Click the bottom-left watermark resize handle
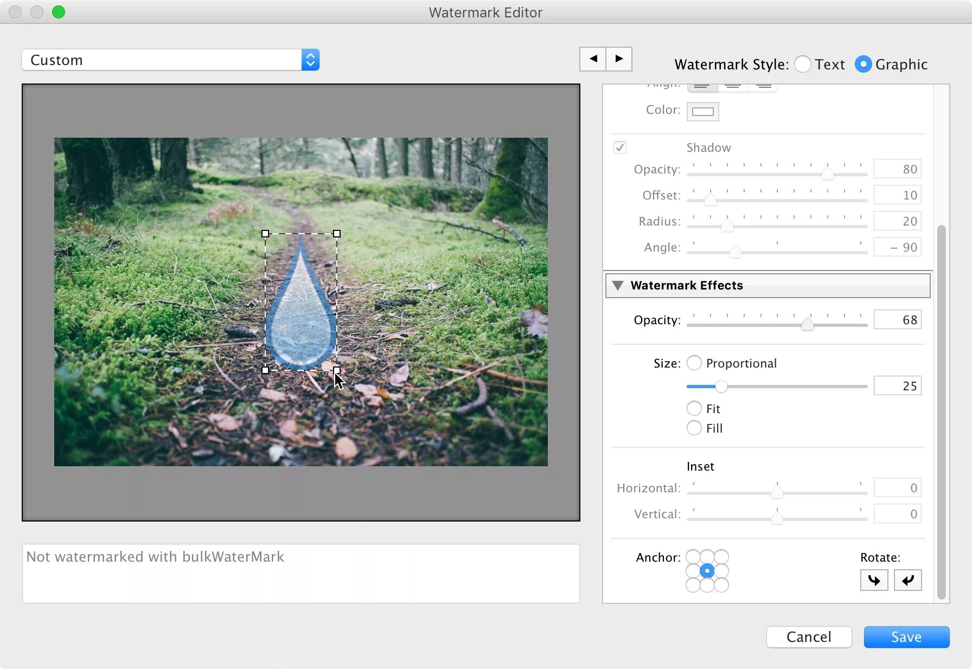This screenshot has height=669, width=972. click(x=265, y=370)
